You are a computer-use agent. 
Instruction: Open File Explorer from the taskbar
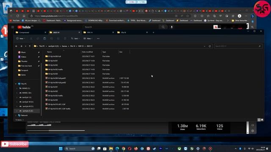111,149
